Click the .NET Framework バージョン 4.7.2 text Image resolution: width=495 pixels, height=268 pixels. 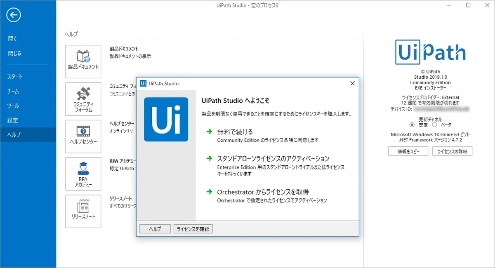coord(431,140)
